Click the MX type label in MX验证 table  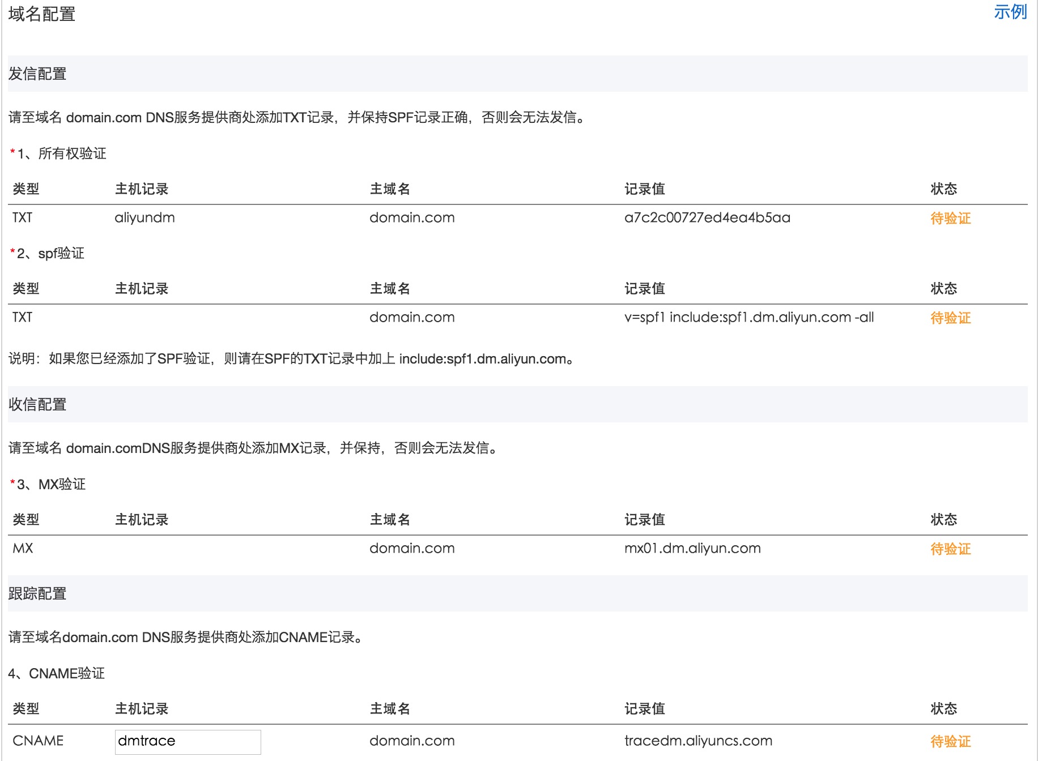[x=22, y=548]
